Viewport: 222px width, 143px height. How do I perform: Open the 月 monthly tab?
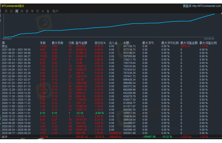click(x=22, y=11)
